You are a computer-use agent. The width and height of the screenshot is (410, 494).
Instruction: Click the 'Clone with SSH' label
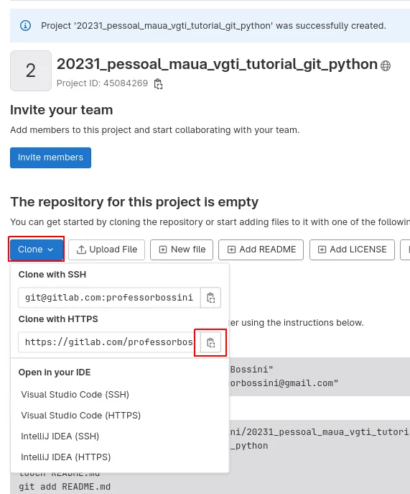(52, 275)
